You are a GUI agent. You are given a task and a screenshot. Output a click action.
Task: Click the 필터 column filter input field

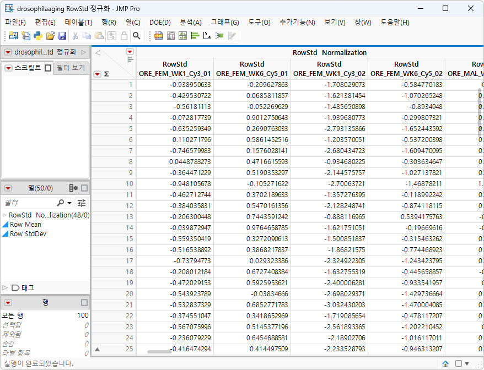pos(29,203)
